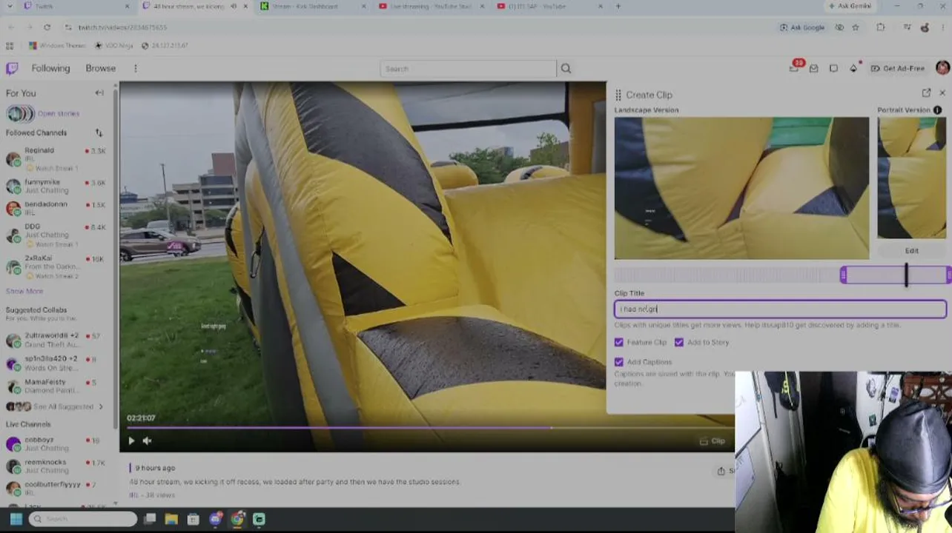The image size is (952, 533).
Task: Open the MamaFeisty suggested channel
Action: click(56, 386)
